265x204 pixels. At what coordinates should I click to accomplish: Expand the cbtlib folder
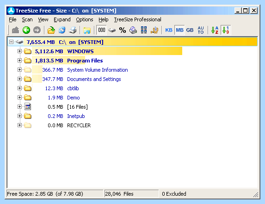click(19, 88)
